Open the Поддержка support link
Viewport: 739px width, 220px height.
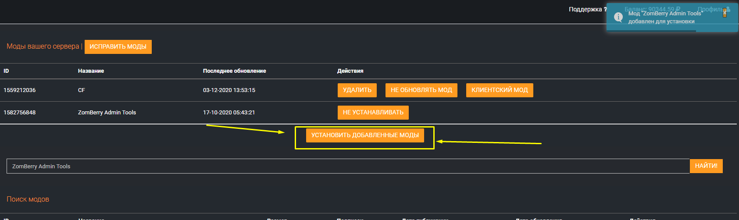tap(585, 9)
